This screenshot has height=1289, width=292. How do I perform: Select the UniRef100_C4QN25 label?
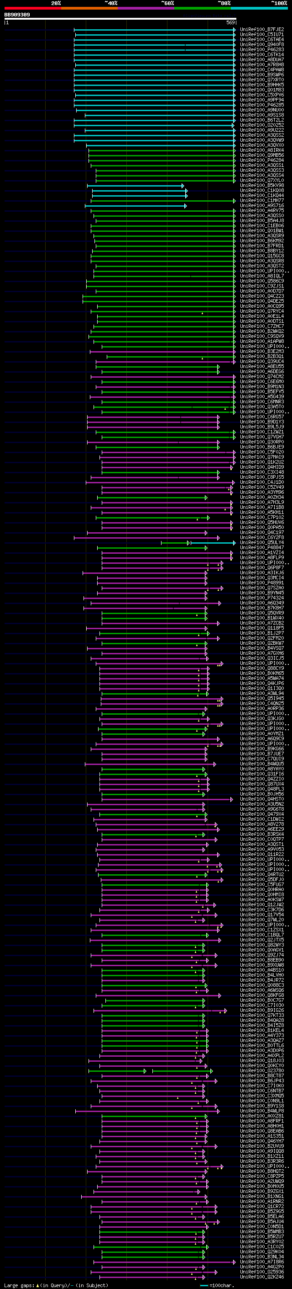pyautogui.click(x=262, y=704)
